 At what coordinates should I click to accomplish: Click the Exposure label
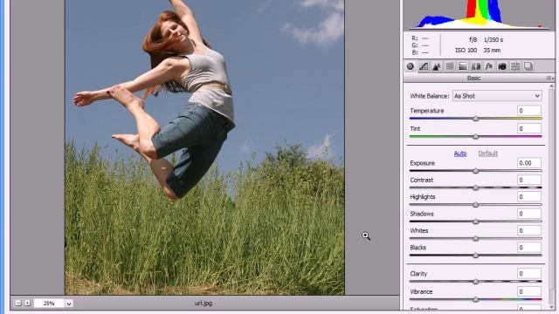coord(422,163)
